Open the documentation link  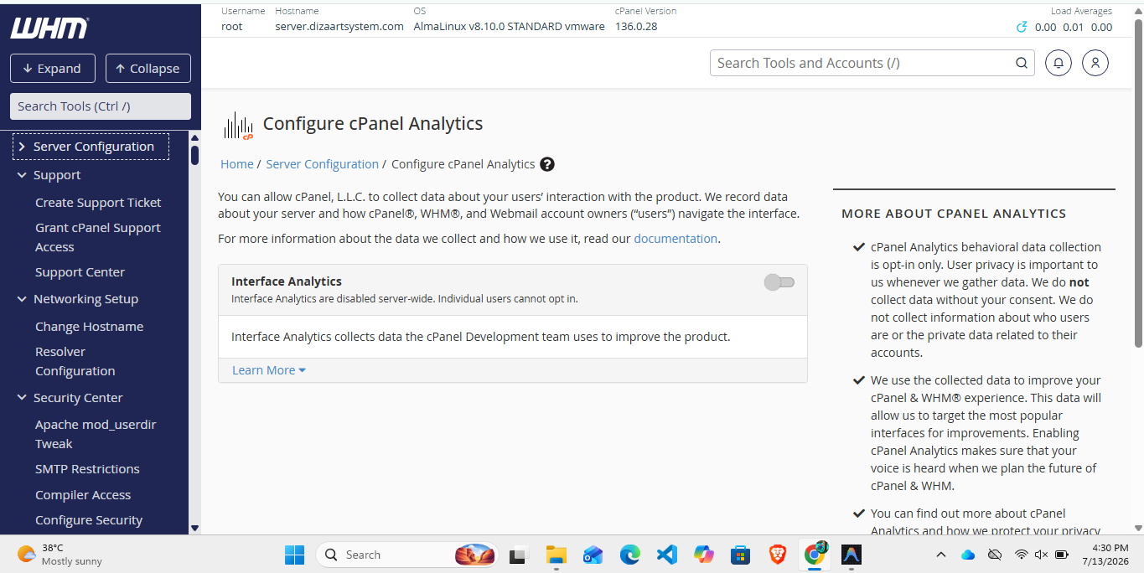676,239
